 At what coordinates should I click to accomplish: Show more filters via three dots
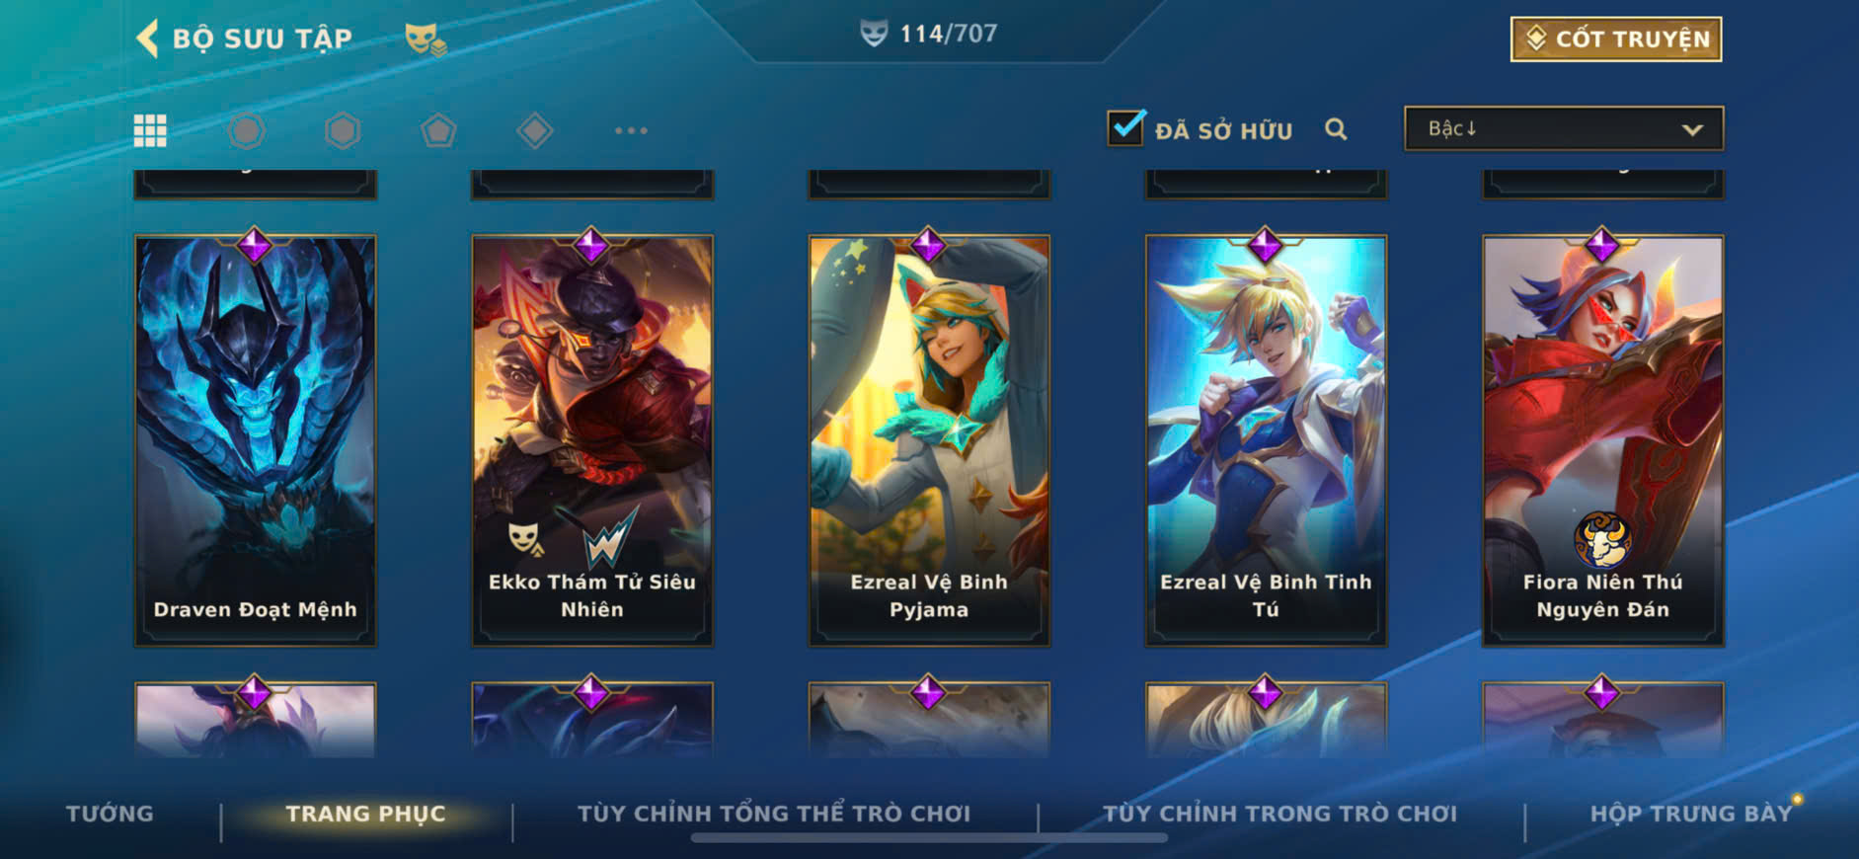pos(631,130)
